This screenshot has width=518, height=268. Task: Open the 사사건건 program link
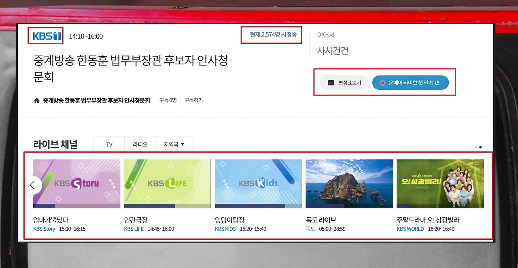pos(332,51)
